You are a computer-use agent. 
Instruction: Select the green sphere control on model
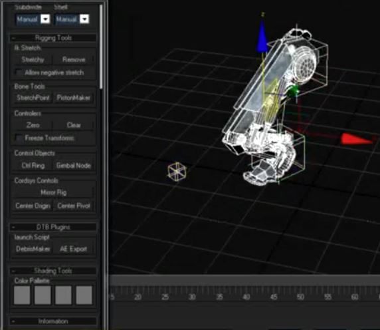point(294,90)
